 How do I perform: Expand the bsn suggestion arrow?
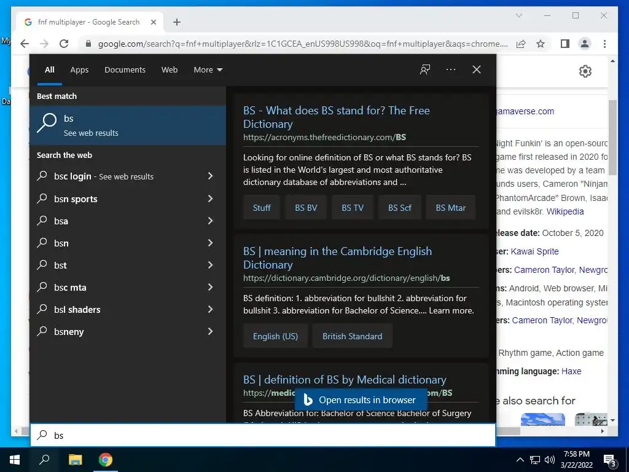pos(210,243)
